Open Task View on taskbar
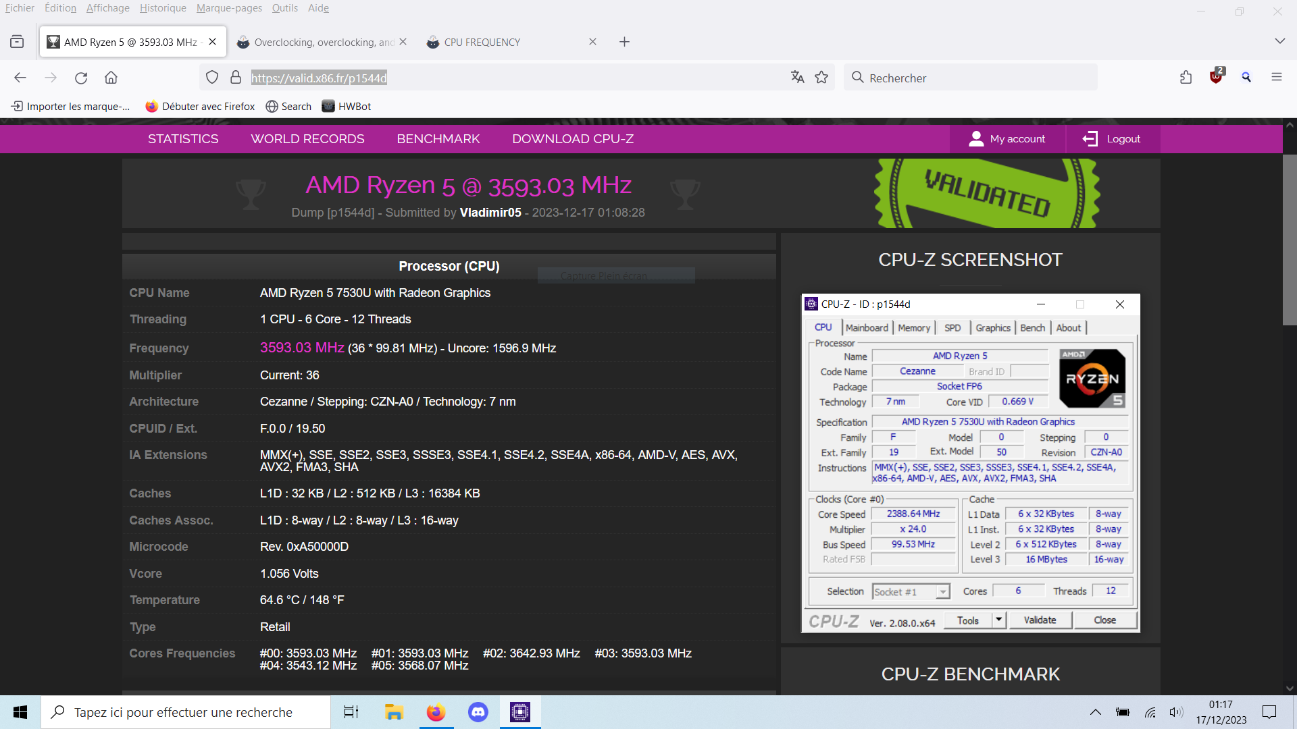This screenshot has height=729, width=1297. [351, 712]
